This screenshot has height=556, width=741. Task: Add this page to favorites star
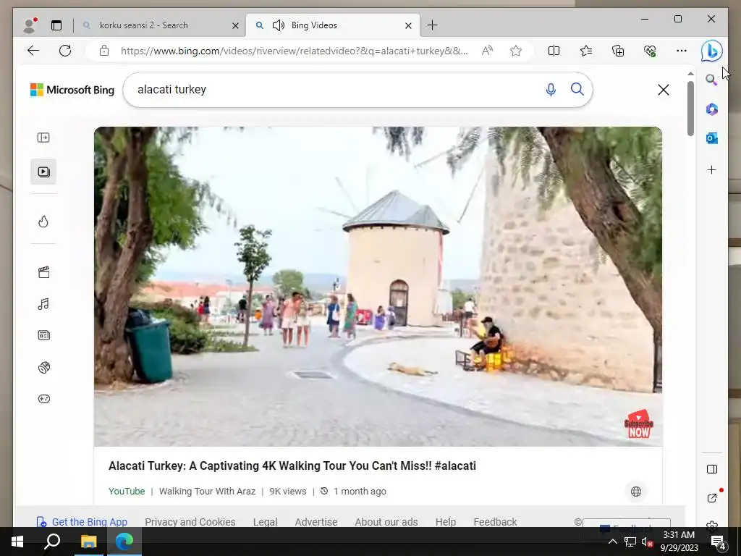[515, 51]
